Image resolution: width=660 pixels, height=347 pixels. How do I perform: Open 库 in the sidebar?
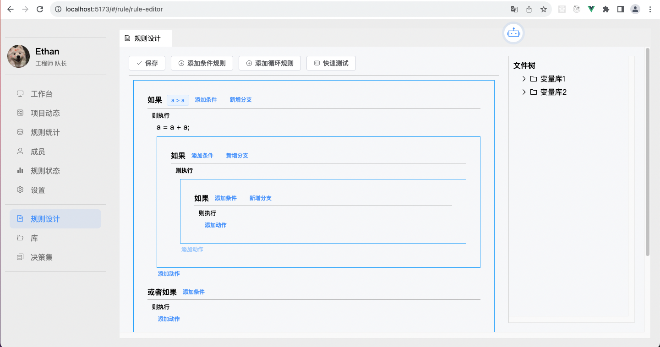(x=55, y=238)
